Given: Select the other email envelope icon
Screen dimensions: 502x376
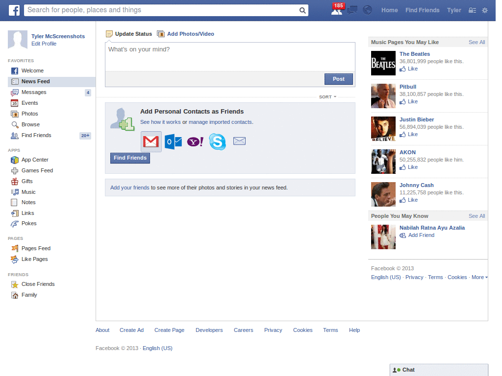Looking at the screenshot, I should coord(239,141).
